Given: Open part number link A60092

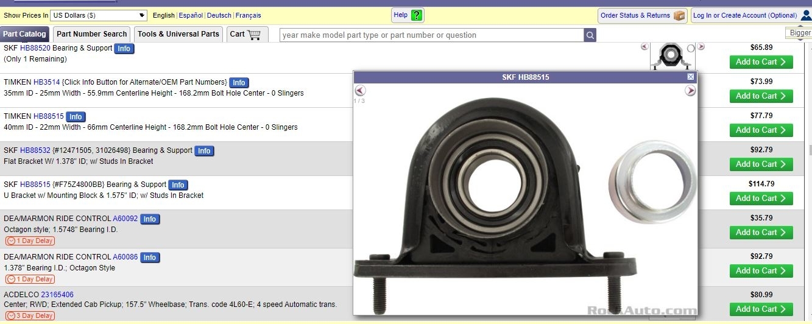Looking at the screenshot, I should (125, 219).
